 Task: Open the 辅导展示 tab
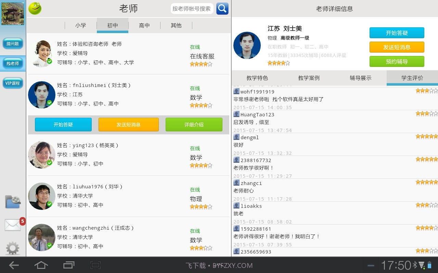pyautogui.click(x=360, y=78)
